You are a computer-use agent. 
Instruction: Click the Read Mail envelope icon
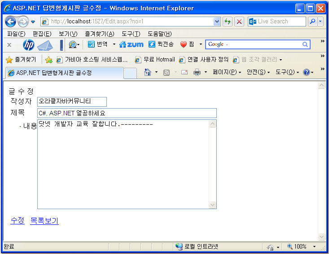tap(184, 72)
